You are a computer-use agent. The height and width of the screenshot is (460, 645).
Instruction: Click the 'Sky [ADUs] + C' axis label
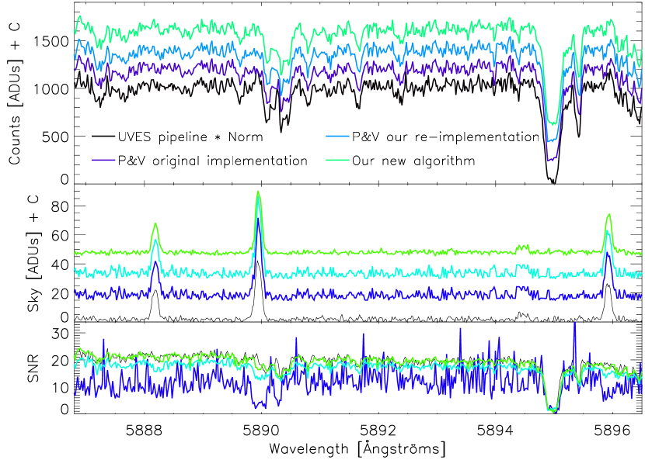coord(33,253)
